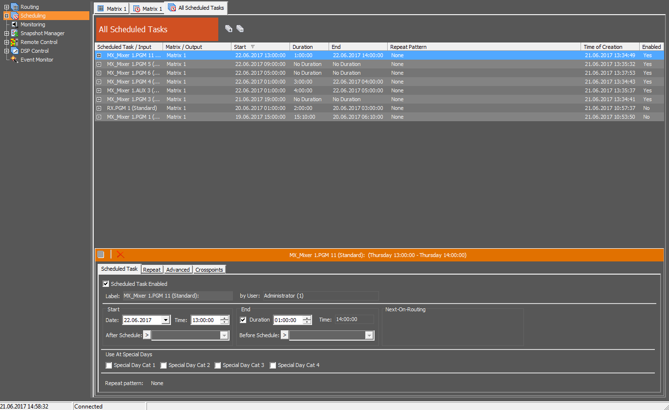
Task: Expand the Snapshot Manager tree node
Action: pos(6,33)
